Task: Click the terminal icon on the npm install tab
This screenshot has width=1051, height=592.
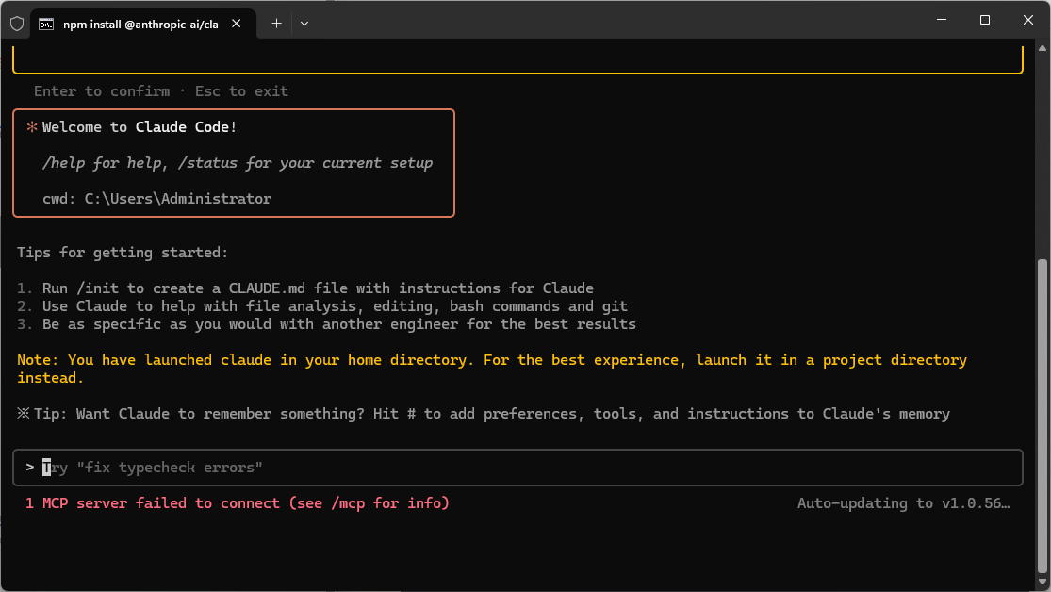Action: 45,25
